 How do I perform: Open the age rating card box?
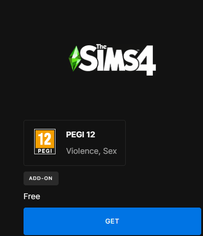click(75, 143)
